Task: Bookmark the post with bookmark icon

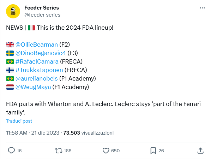Action: click(153, 151)
